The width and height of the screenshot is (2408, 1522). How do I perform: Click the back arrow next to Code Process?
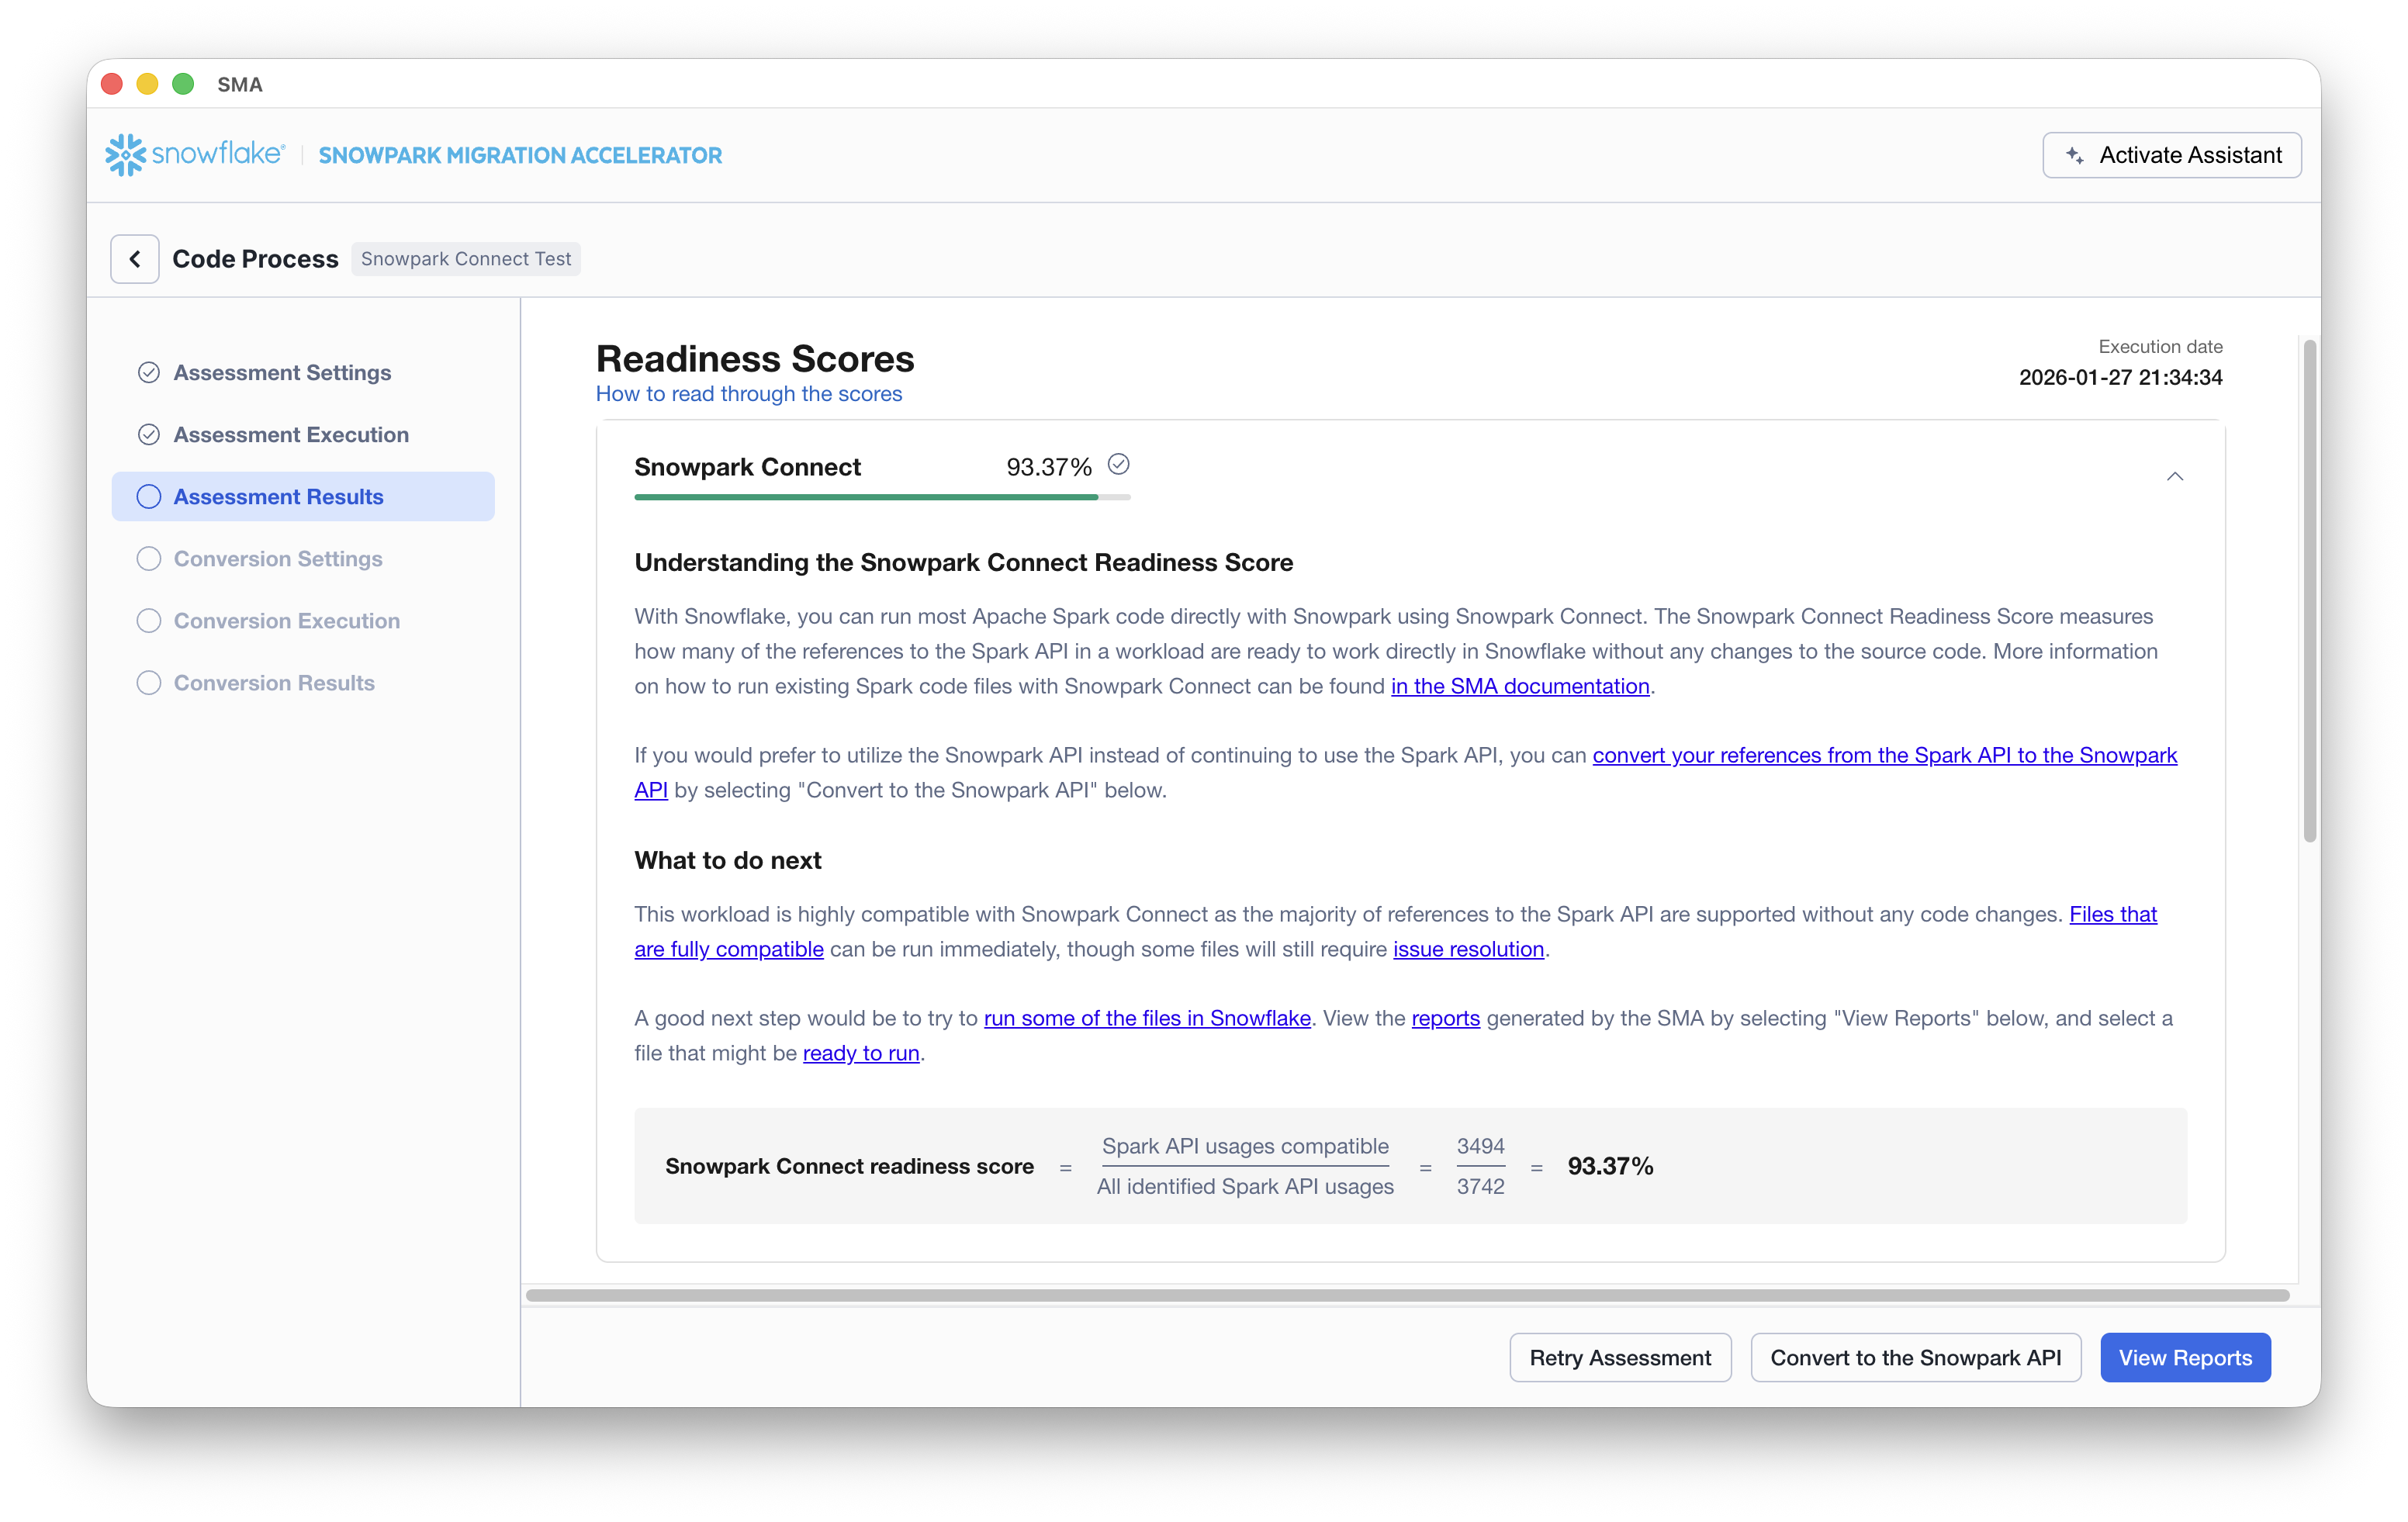(135, 258)
